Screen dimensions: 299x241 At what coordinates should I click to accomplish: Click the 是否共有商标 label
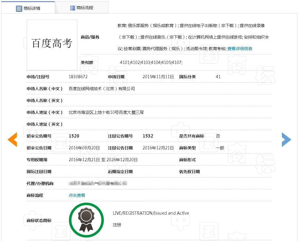(x=192, y=136)
